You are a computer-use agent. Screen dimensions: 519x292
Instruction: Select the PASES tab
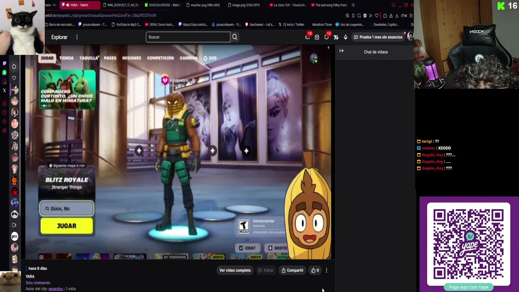[x=110, y=58]
